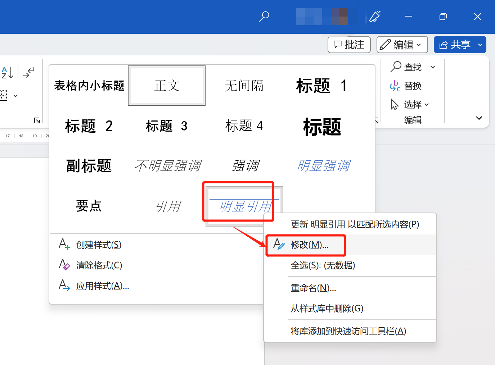Click the A-Z sort icon

(x=8, y=73)
